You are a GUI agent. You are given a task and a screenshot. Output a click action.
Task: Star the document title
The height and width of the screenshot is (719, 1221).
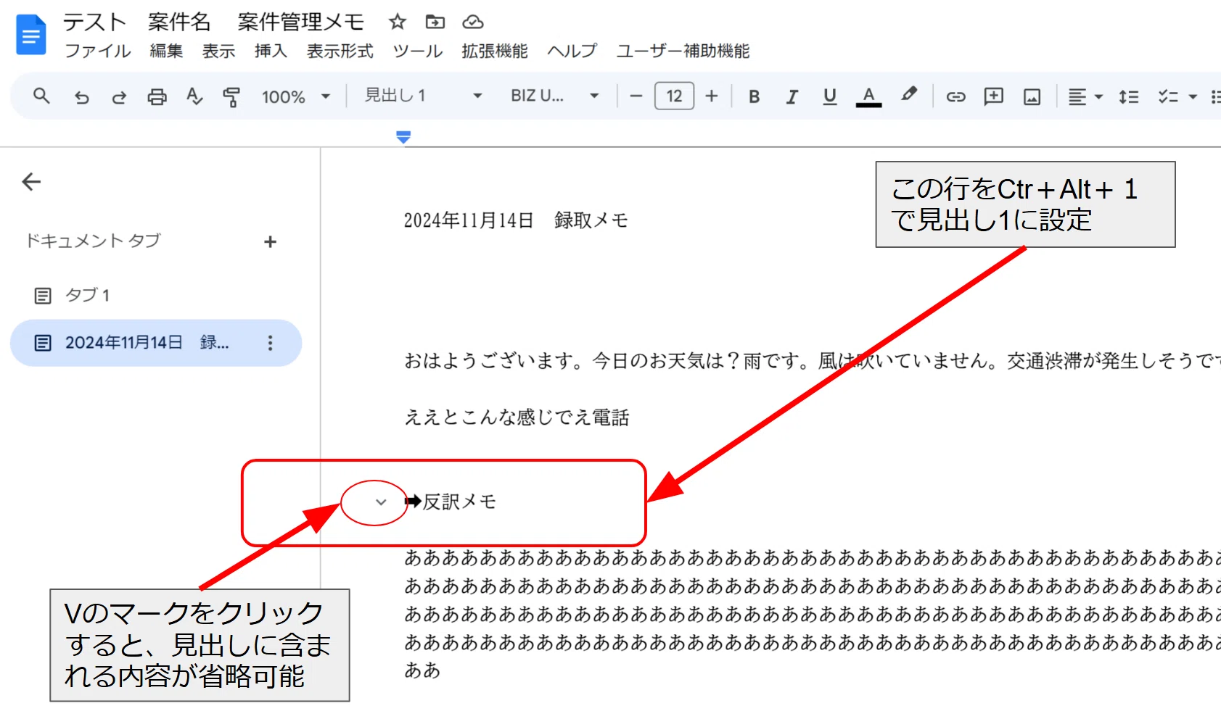pyautogui.click(x=397, y=22)
